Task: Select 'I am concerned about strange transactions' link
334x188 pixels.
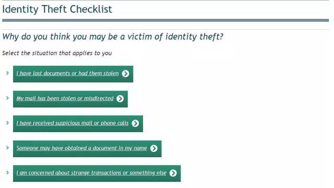Action: [91, 173]
